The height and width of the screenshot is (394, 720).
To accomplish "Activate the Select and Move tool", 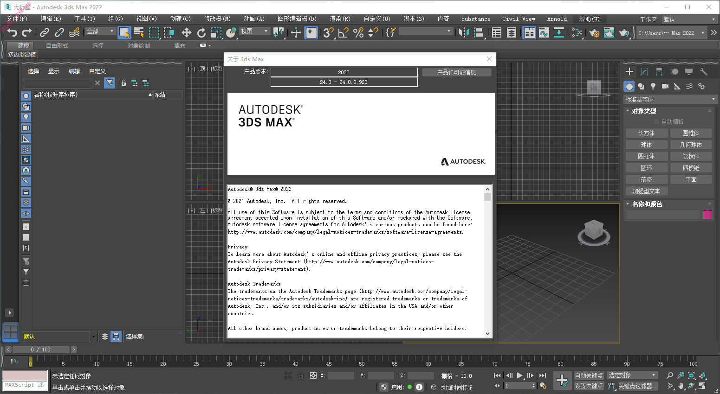I will 186,32.
